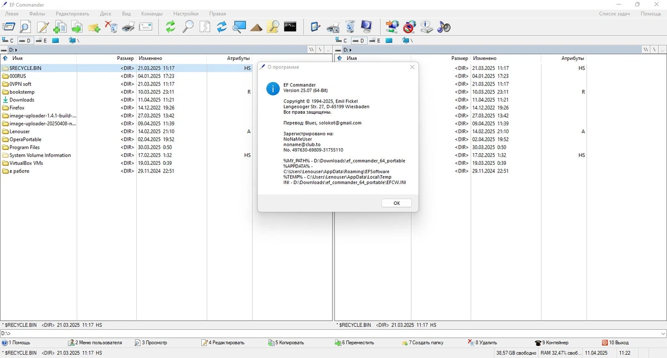Screen dimensions: 667x358
Task: Click the computer monitor toolbar icon
Action: point(367,27)
